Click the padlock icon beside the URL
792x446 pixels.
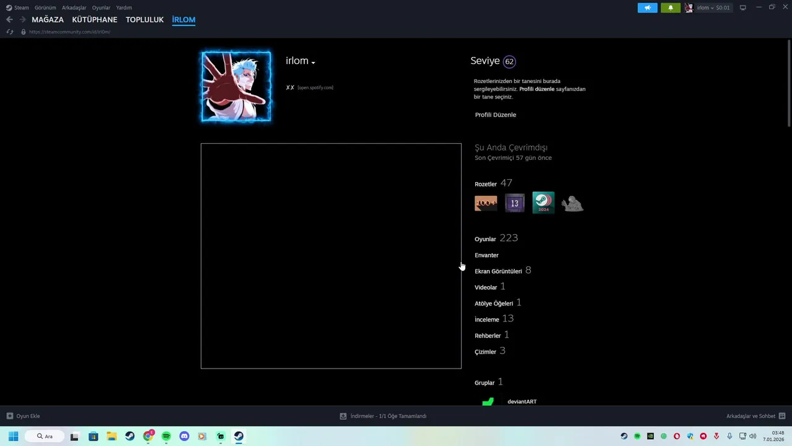pyautogui.click(x=24, y=32)
